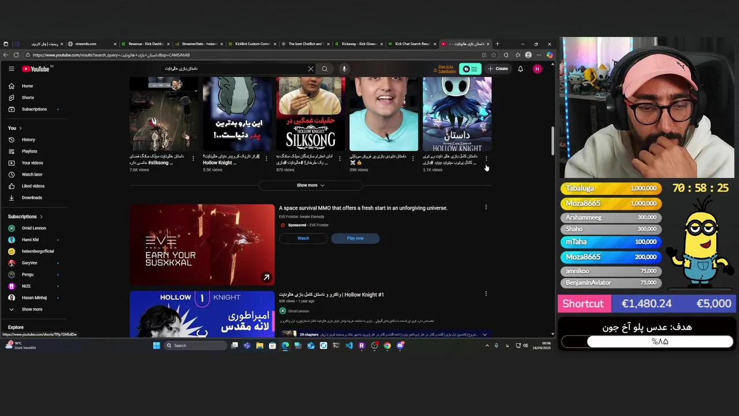Viewport: 739px width, 416px height.
Task: Open options for the 39K views short
Action: point(413,158)
